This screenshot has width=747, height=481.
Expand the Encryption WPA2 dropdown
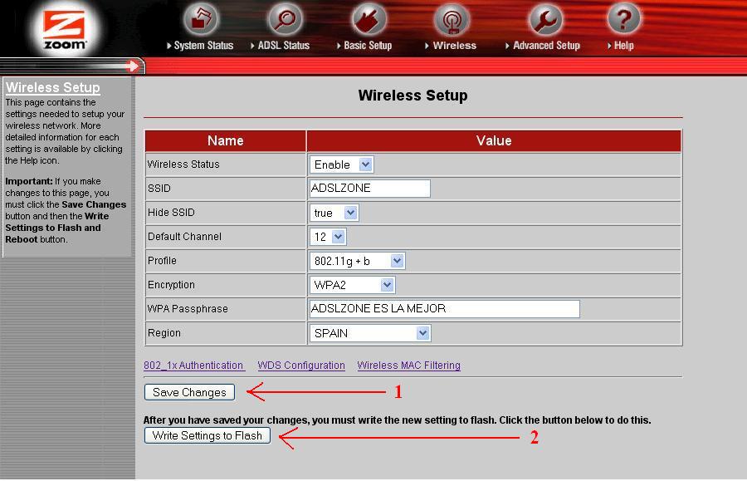(x=352, y=285)
